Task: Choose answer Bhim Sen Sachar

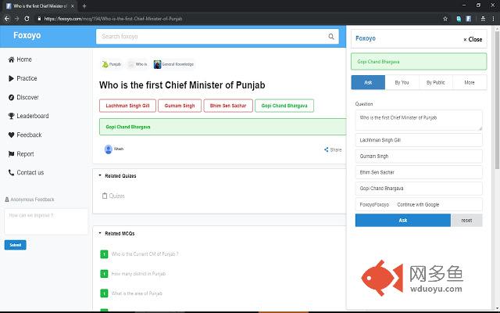Action: (228, 106)
